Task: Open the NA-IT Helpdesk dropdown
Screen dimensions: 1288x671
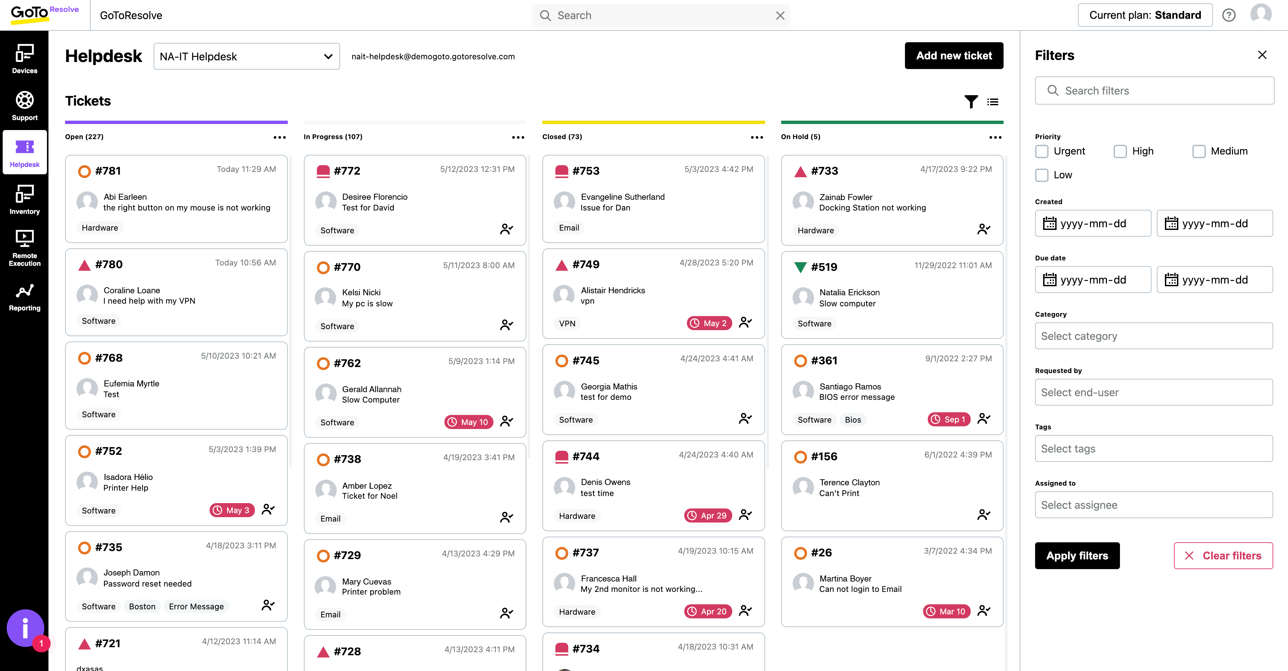Action: coord(247,56)
